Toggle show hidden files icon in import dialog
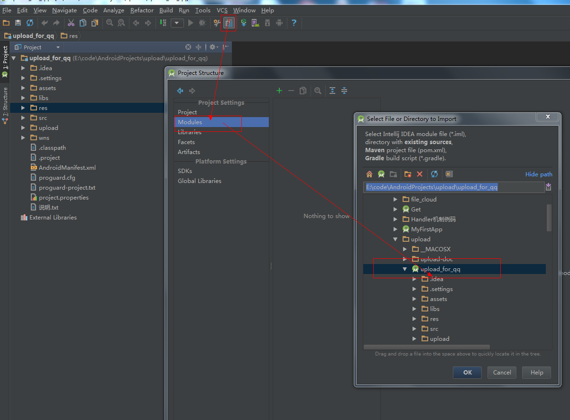The width and height of the screenshot is (570, 420). 449,174
